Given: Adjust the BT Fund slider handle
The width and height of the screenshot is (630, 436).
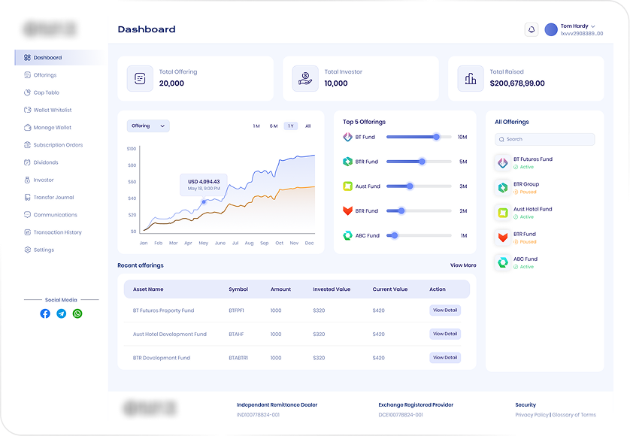Looking at the screenshot, I should 436,137.
